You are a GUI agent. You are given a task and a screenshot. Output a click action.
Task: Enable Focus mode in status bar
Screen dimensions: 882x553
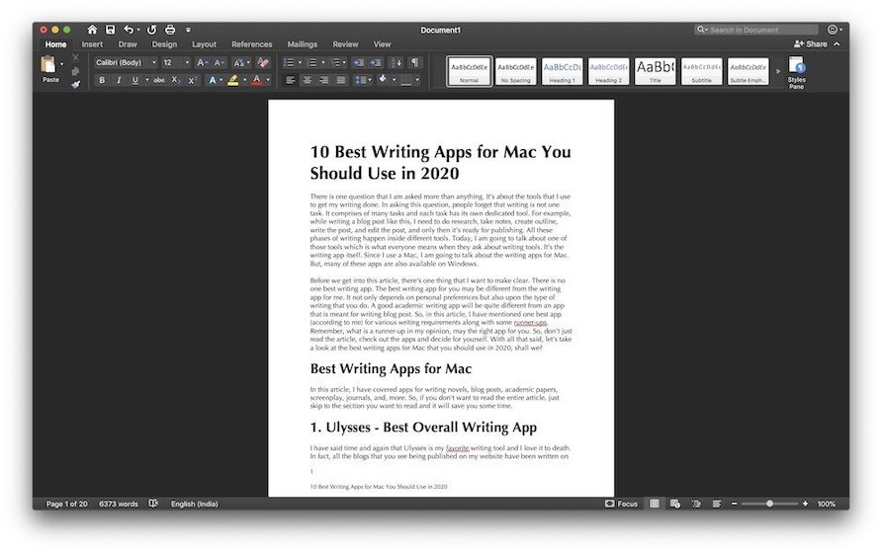621,504
